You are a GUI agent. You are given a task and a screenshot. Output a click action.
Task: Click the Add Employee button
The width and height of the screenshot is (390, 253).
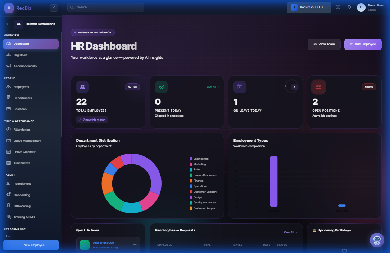pyautogui.click(x=363, y=44)
